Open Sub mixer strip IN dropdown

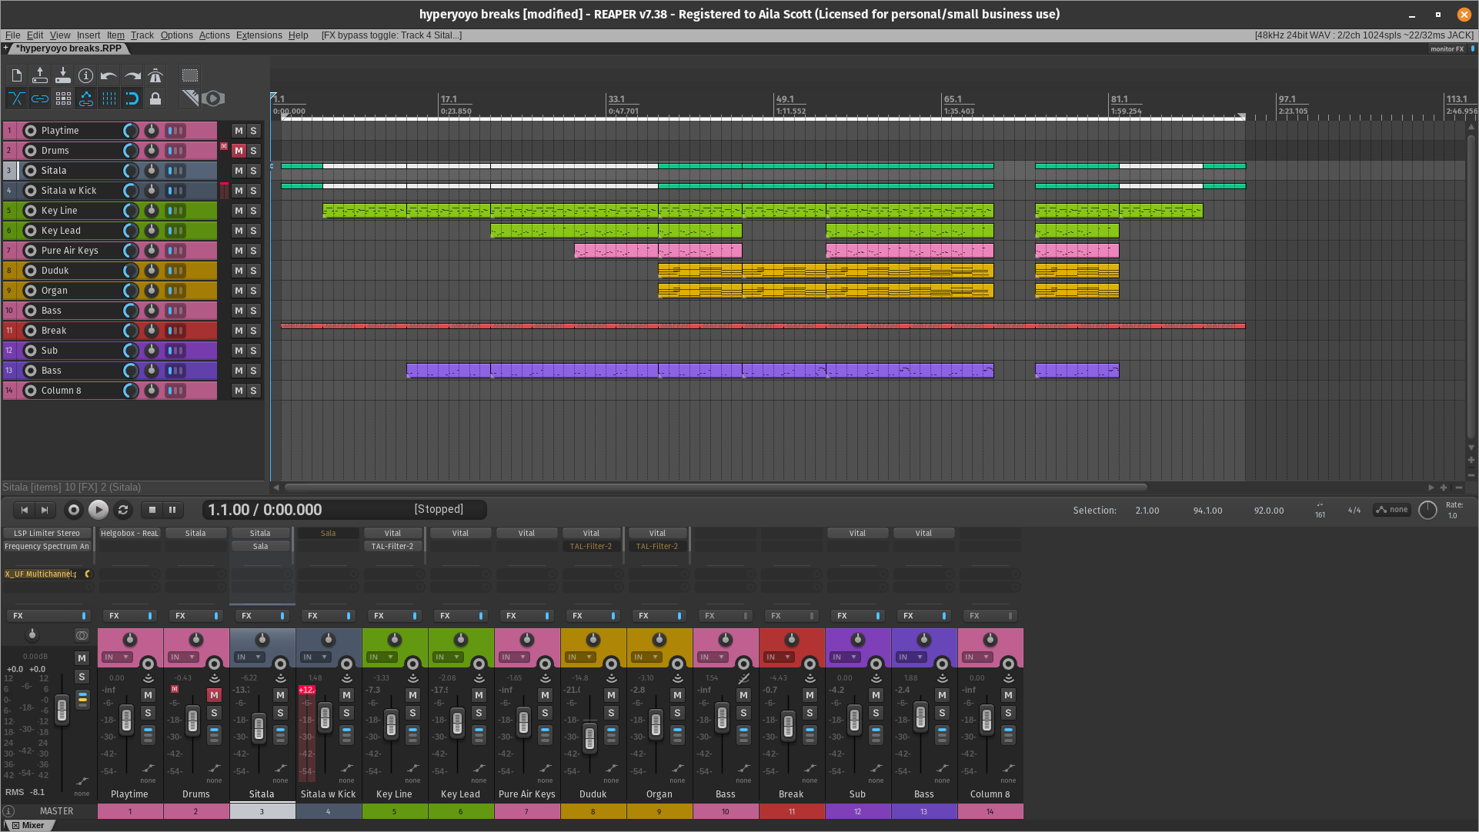point(845,657)
